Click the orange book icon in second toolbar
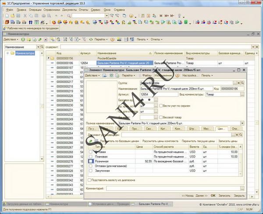The height and width of the screenshot is (214, 263). pos(7,22)
